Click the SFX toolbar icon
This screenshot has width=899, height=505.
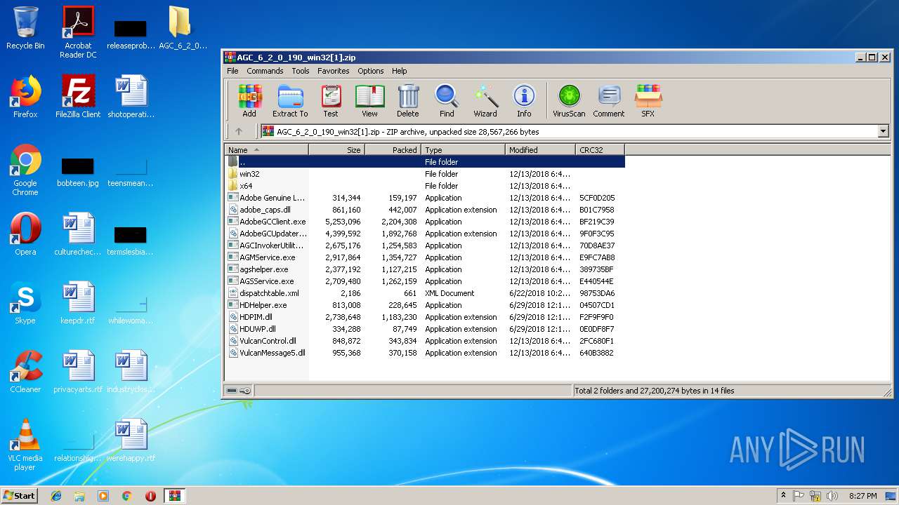648,100
